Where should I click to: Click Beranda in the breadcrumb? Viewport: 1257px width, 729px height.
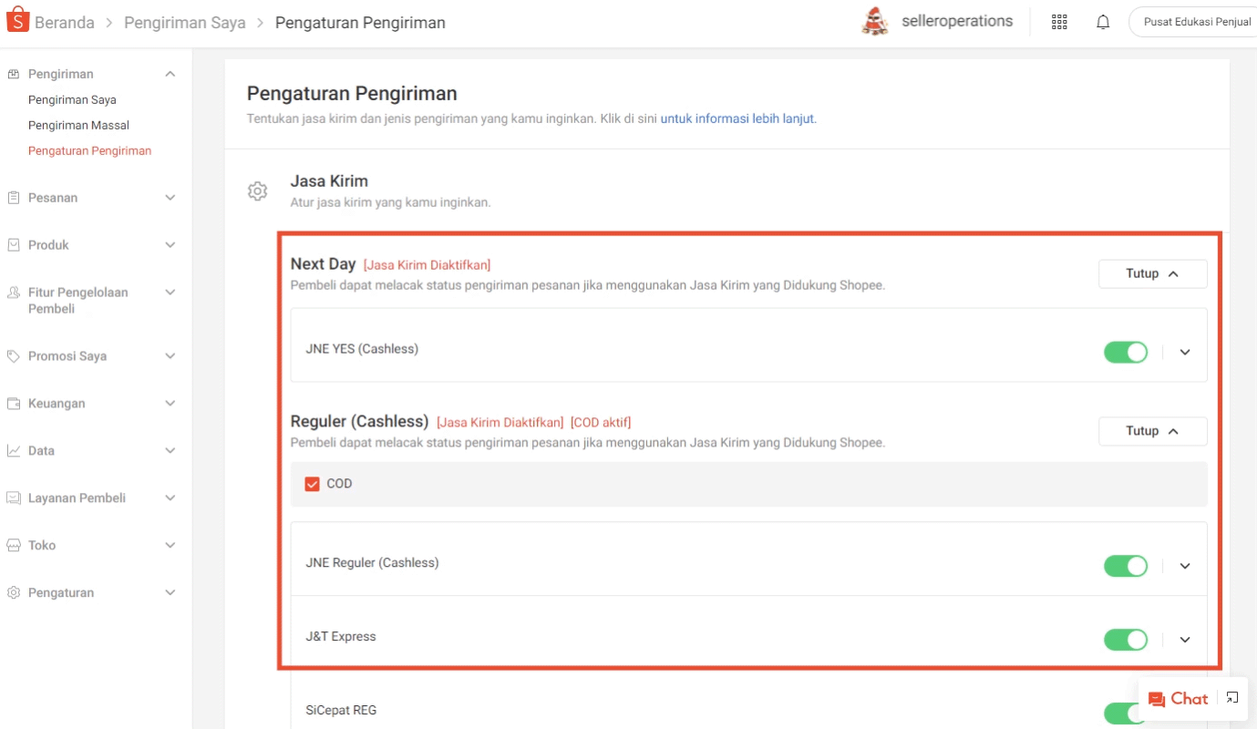point(65,23)
